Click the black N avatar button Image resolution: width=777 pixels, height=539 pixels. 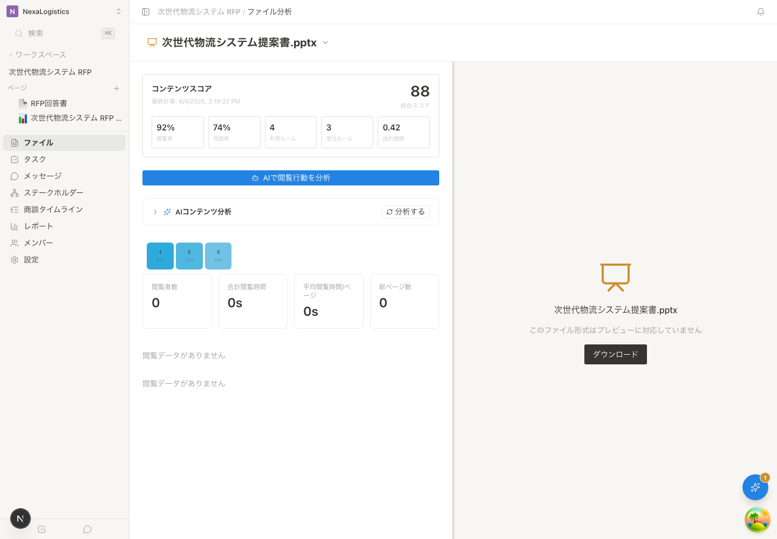21,519
